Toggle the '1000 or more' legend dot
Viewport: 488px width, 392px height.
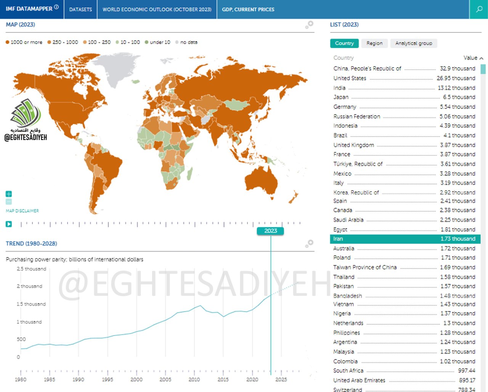(7, 42)
